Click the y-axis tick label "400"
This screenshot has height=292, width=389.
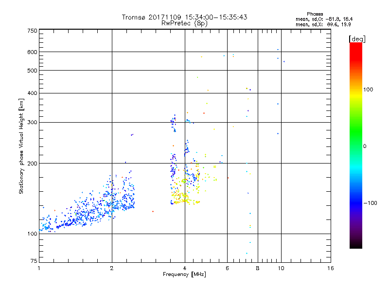[32, 93]
